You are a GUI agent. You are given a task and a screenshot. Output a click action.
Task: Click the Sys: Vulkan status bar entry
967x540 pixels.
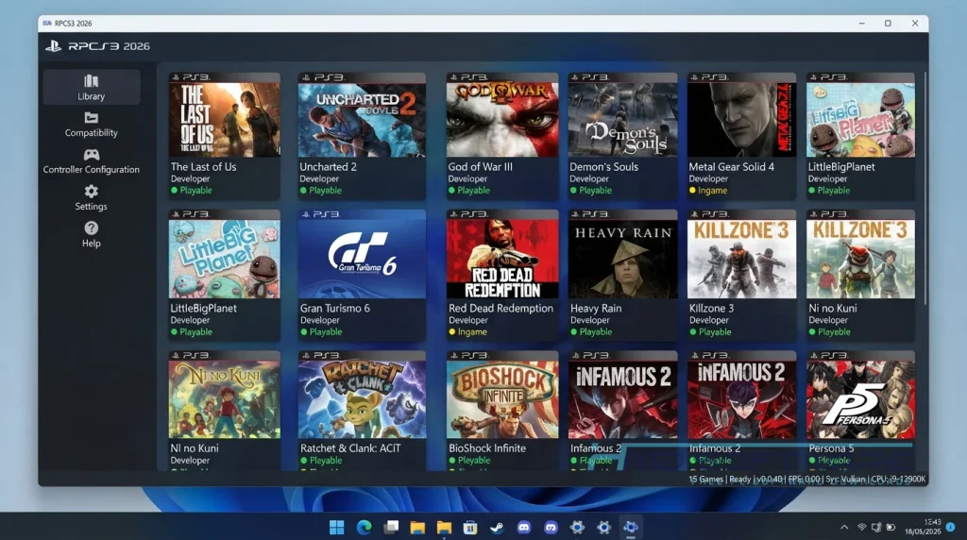[845, 479]
